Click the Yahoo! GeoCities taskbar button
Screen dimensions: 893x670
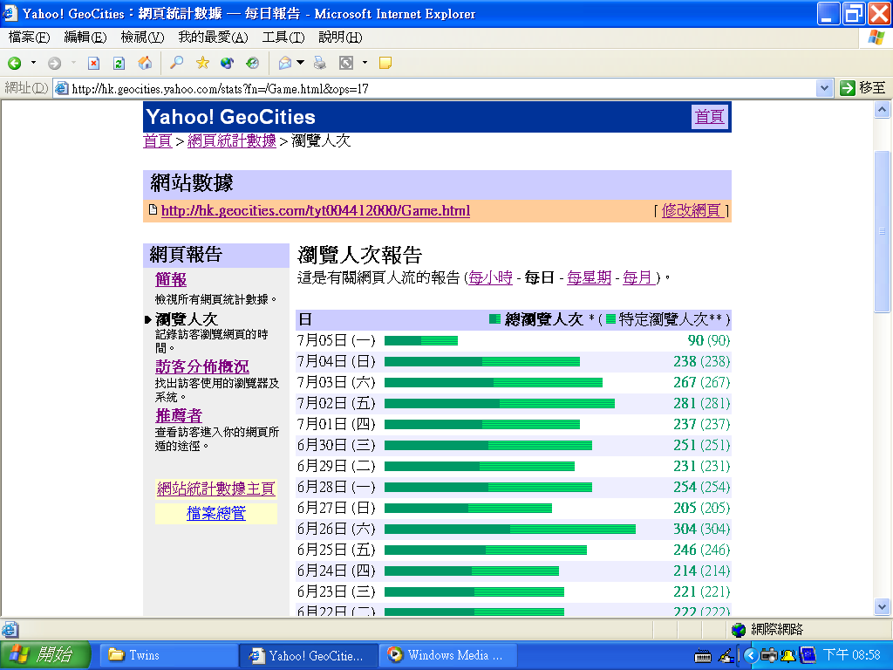309,656
